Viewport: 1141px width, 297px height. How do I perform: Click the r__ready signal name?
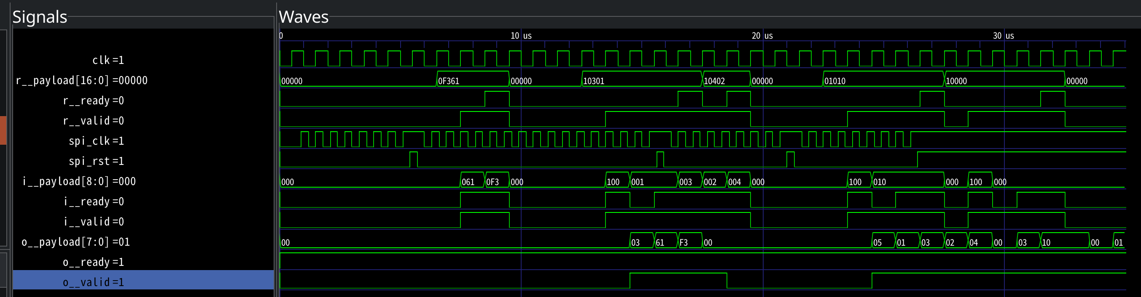pyautogui.click(x=93, y=101)
